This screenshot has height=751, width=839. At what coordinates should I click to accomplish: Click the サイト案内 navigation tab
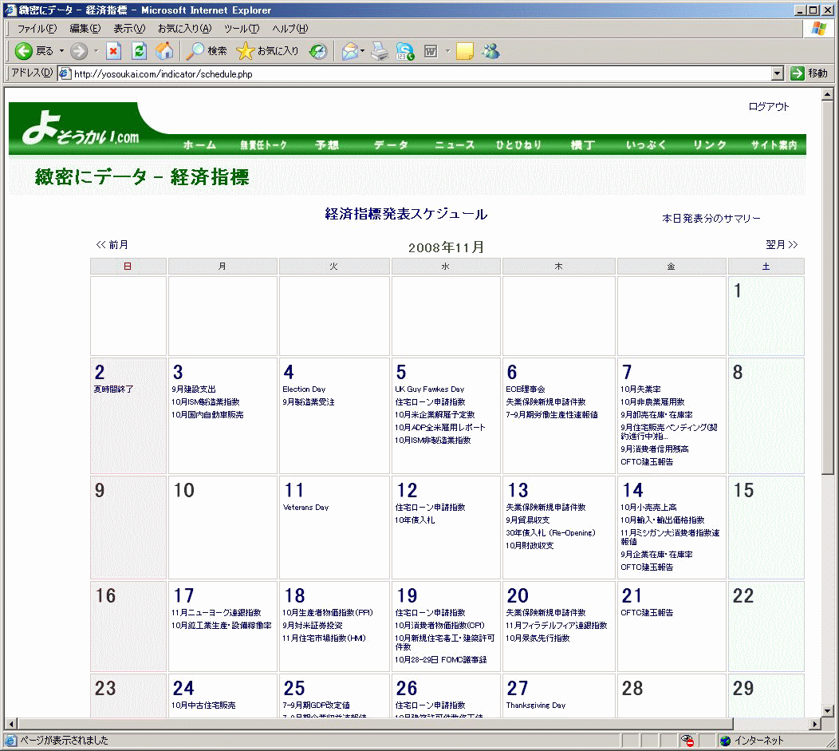click(774, 145)
